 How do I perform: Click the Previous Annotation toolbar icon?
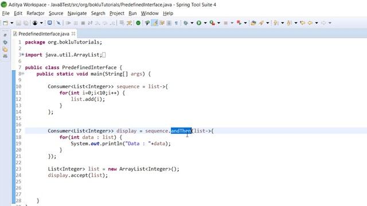pyautogui.click(x=289, y=23)
